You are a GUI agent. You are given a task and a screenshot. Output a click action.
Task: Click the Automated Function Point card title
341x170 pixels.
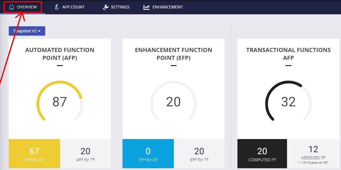pos(60,54)
